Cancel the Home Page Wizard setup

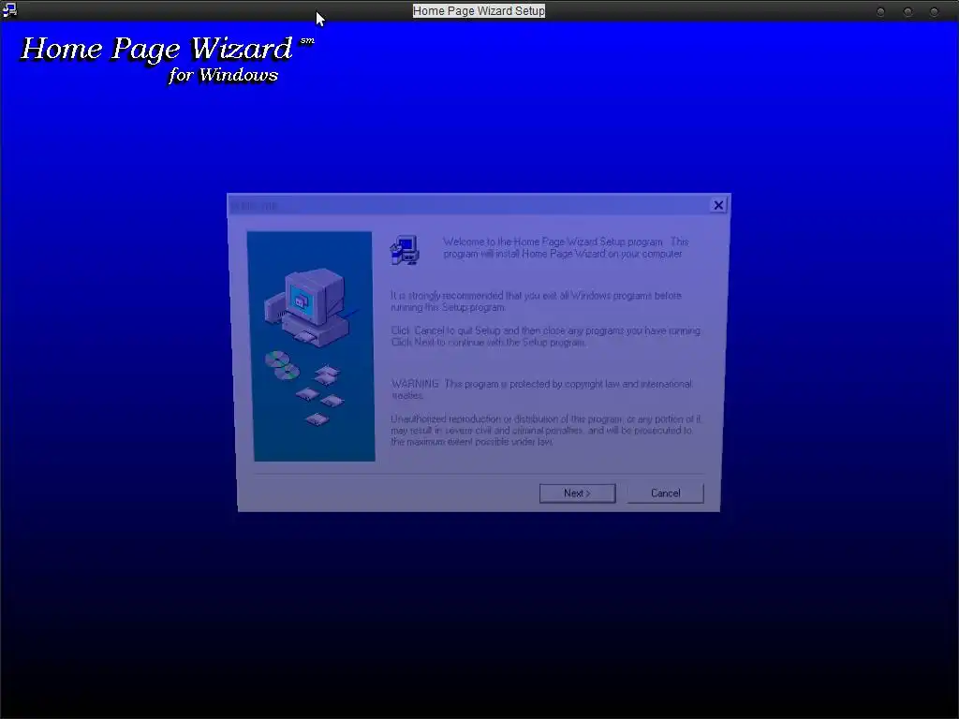pos(666,493)
